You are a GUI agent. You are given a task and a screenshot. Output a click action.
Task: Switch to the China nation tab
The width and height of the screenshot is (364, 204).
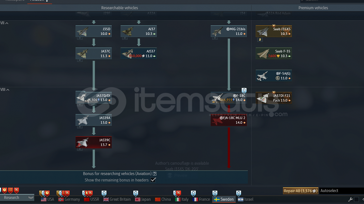(163, 199)
